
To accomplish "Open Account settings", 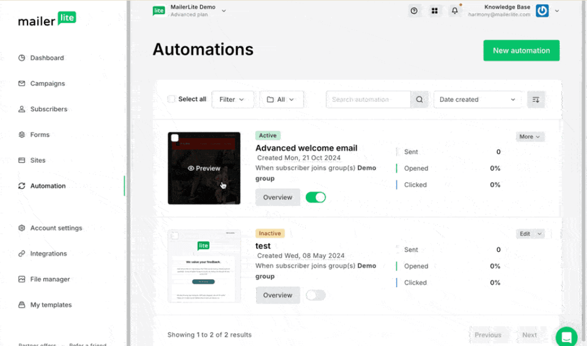I will tap(56, 228).
